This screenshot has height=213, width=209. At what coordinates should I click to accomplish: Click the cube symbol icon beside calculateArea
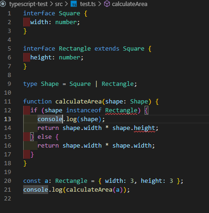click(107, 4)
